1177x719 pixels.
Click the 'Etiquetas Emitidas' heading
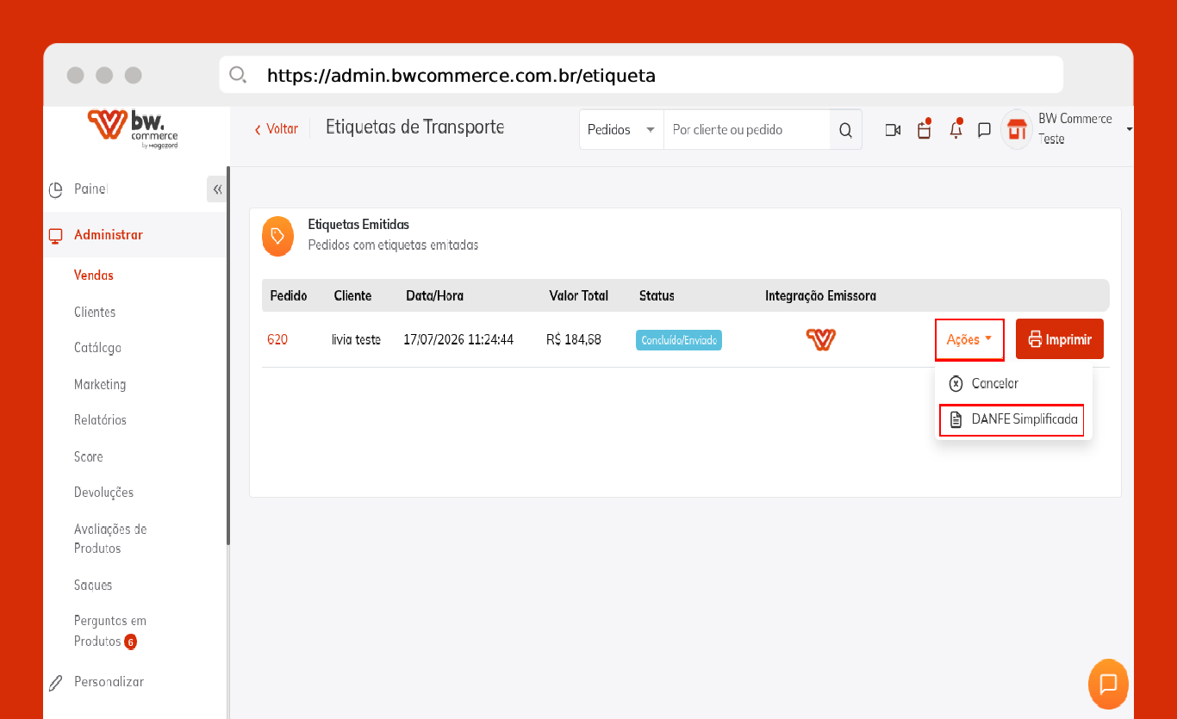tap(358, 225)
